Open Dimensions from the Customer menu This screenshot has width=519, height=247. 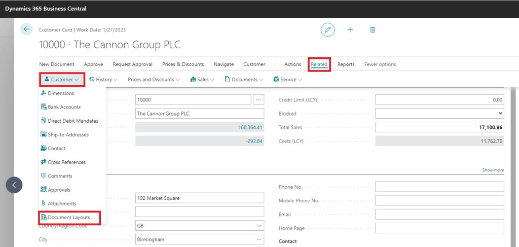(x=60, y=93)
